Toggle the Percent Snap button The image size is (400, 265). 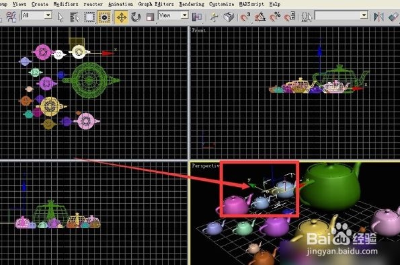coord(275,17)
